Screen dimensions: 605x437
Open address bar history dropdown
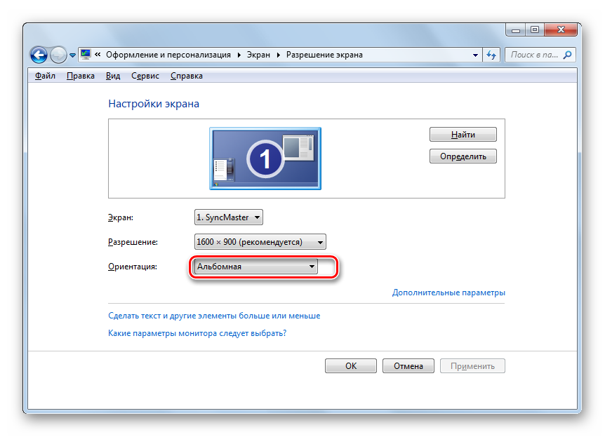(475, 55)
